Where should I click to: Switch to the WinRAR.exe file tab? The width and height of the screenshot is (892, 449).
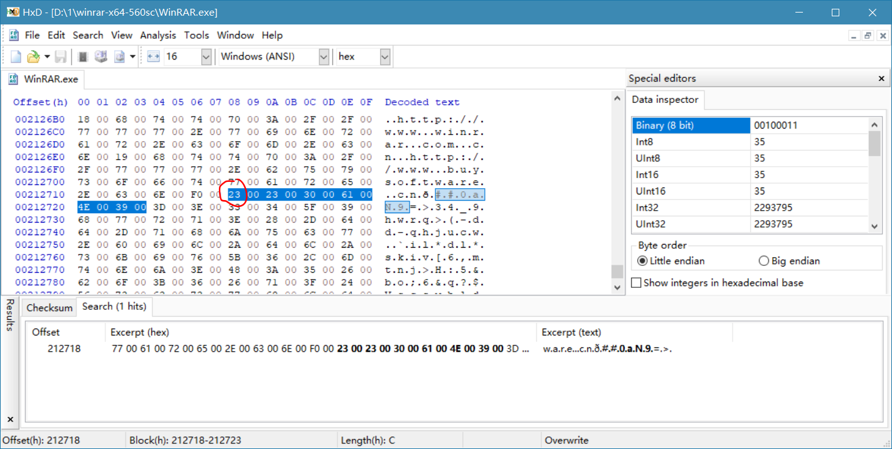click(x=43, y=79)
